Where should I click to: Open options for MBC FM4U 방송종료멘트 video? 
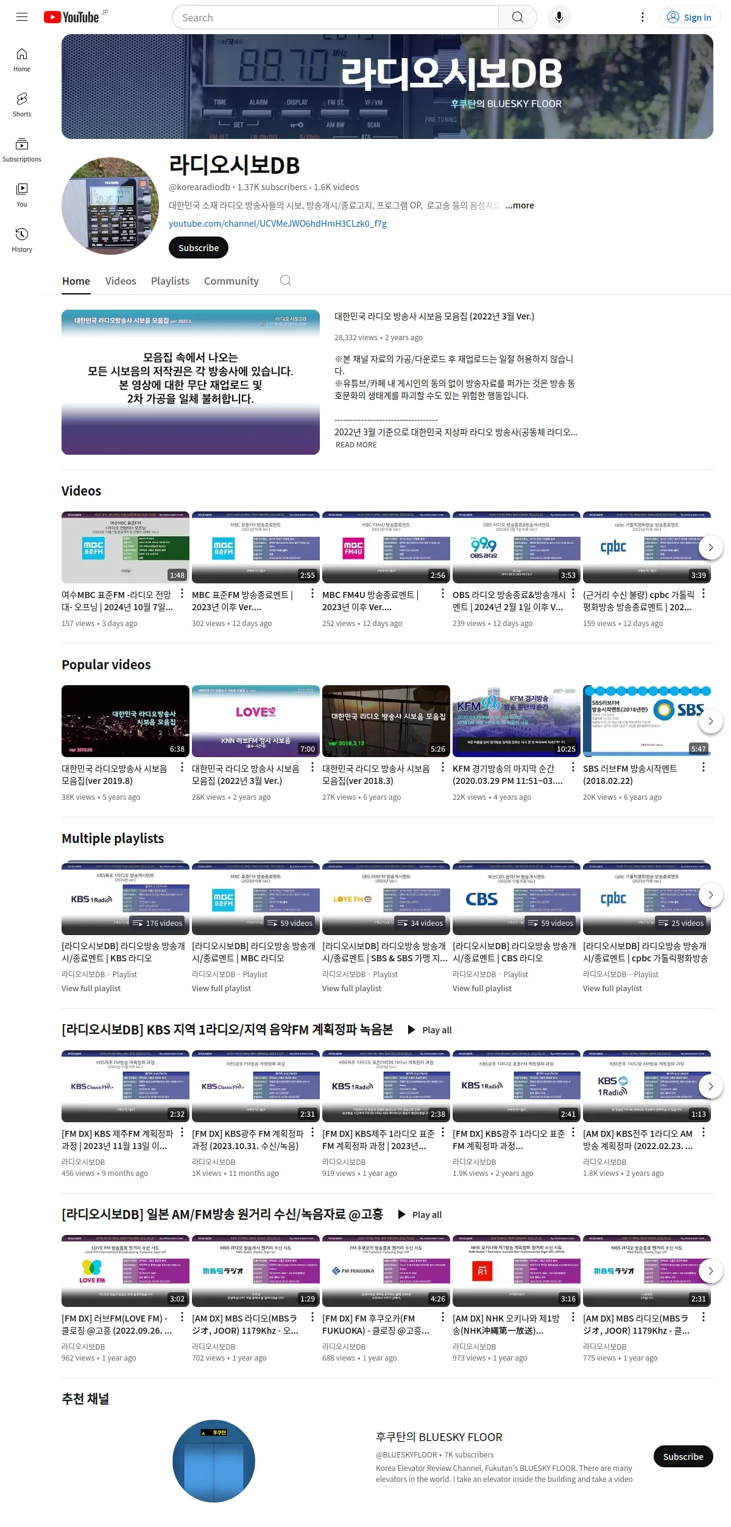pos(442,593)
